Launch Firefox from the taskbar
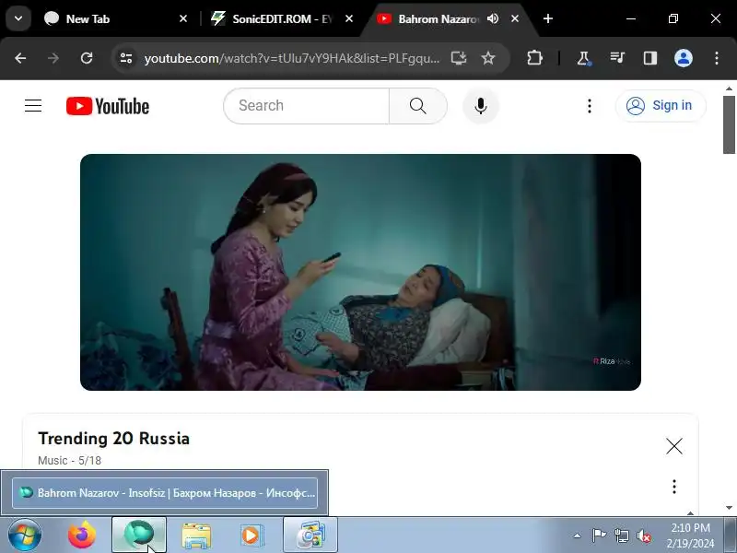This screenshot has height=553, width=737. pos(82,535)
